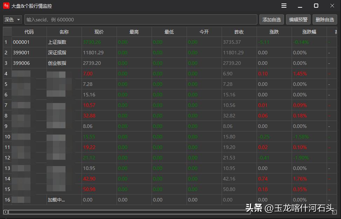Select code cell 399006

pyautogui.click(x=29, y=63)
